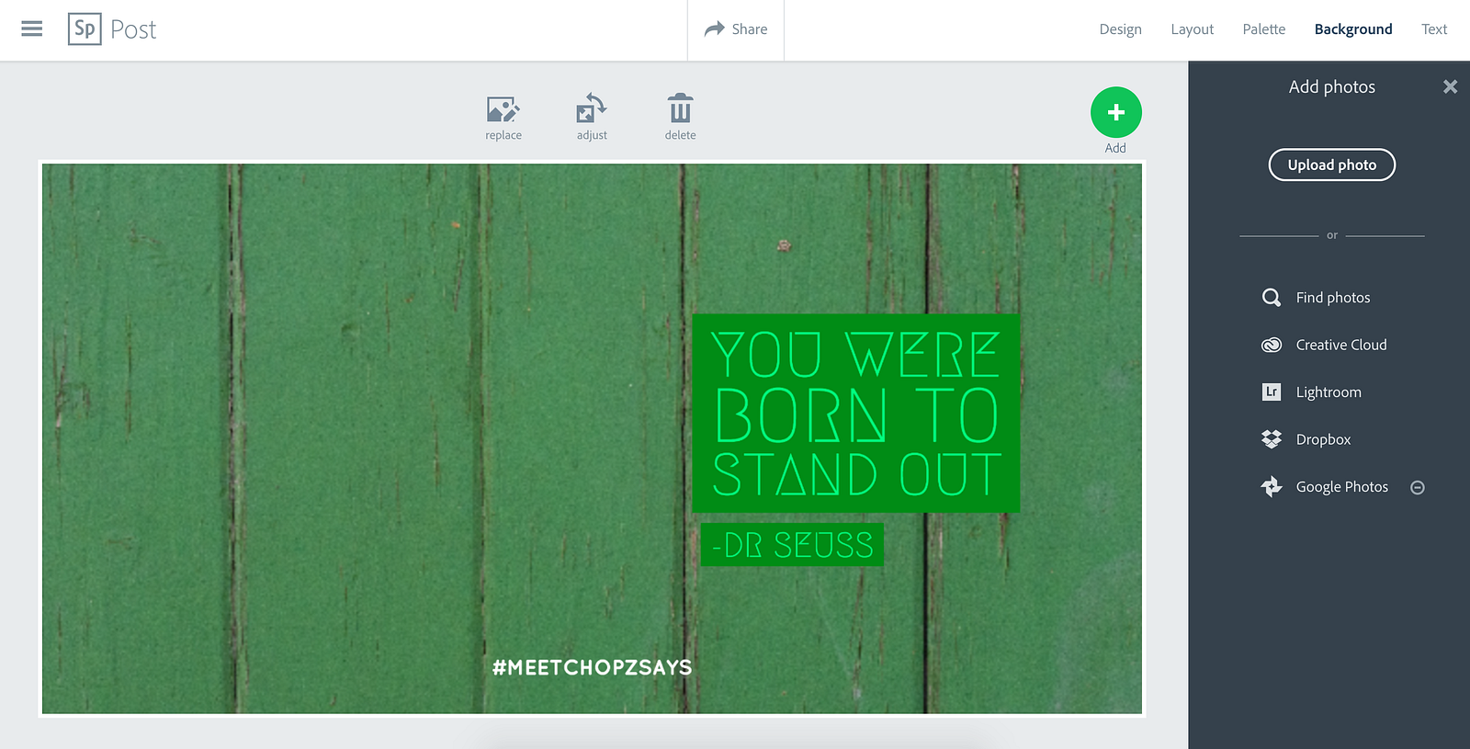Open Google Photos source
The image size is (1470, 749).
(x=1325, y=487)
